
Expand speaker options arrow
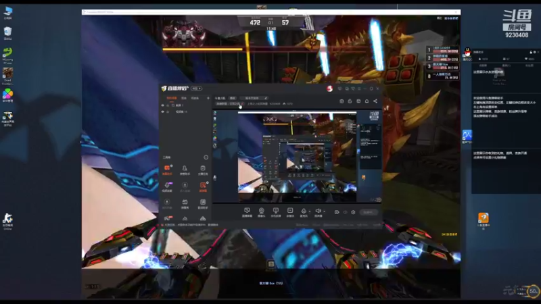tap(325, 211)
